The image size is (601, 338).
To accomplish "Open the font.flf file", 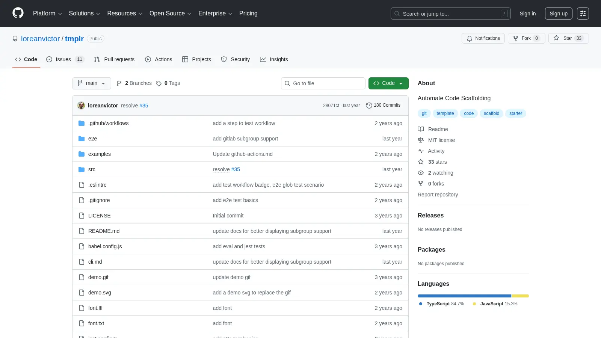I will coord(95,308).
